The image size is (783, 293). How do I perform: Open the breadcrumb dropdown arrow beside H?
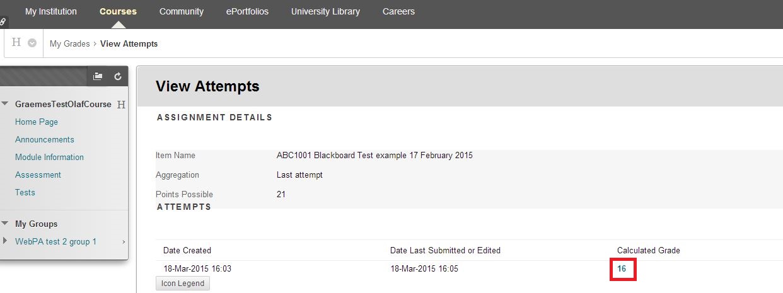point(32,43)
